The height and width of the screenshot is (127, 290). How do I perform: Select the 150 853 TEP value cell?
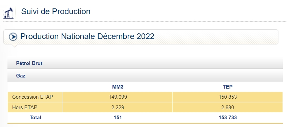pos(228,97)
